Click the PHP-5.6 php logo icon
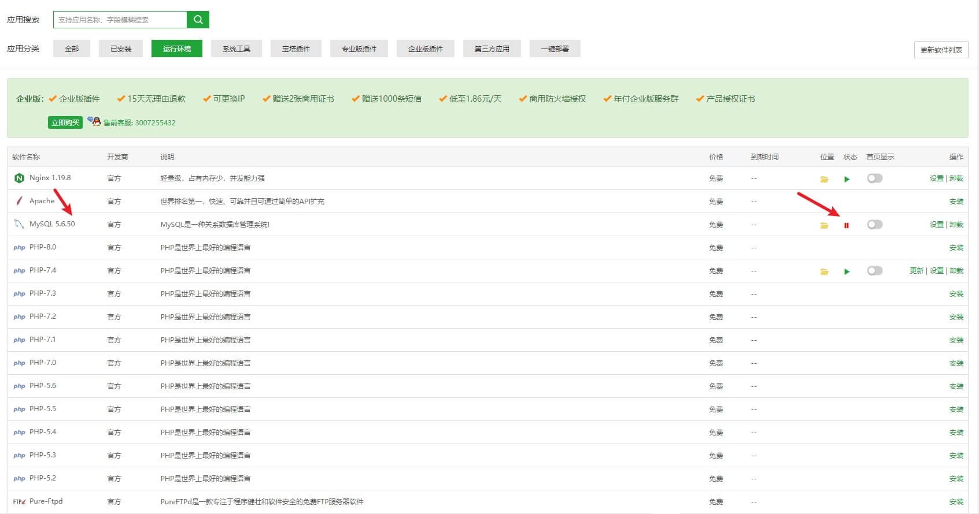This screenshot has height=514, width=979. pos(19,386)
